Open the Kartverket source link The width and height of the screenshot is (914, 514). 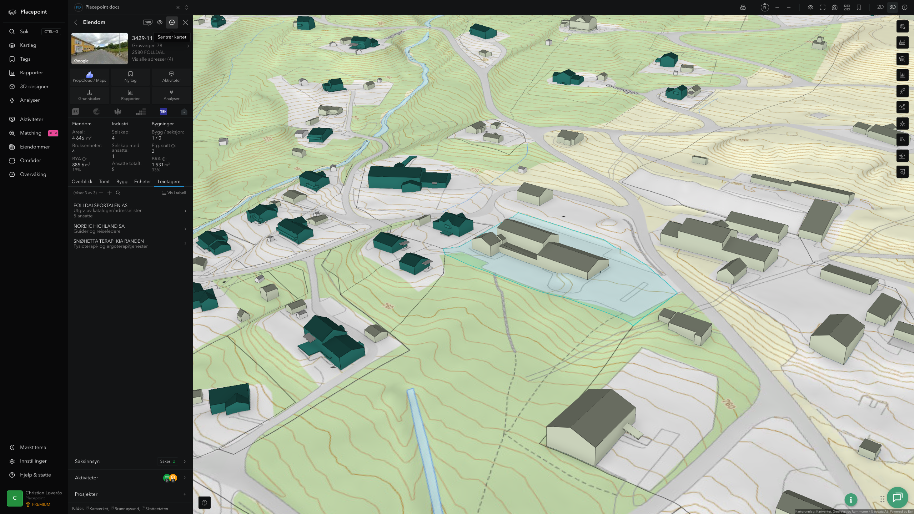coord(99,509)
